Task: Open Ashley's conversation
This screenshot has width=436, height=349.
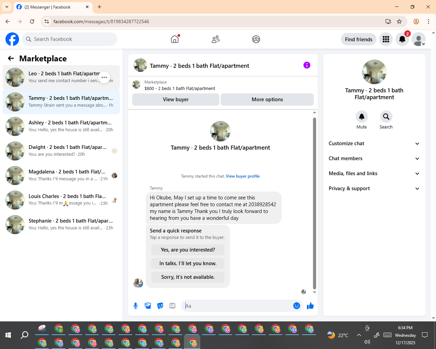Action: point(61,126)
